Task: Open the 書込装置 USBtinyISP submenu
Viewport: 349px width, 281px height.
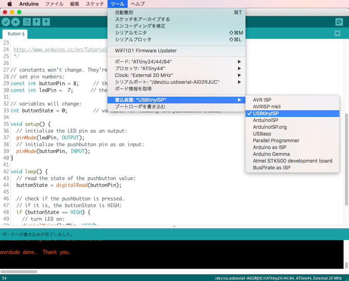Action: pyautogui.click(x=176, y=100)
